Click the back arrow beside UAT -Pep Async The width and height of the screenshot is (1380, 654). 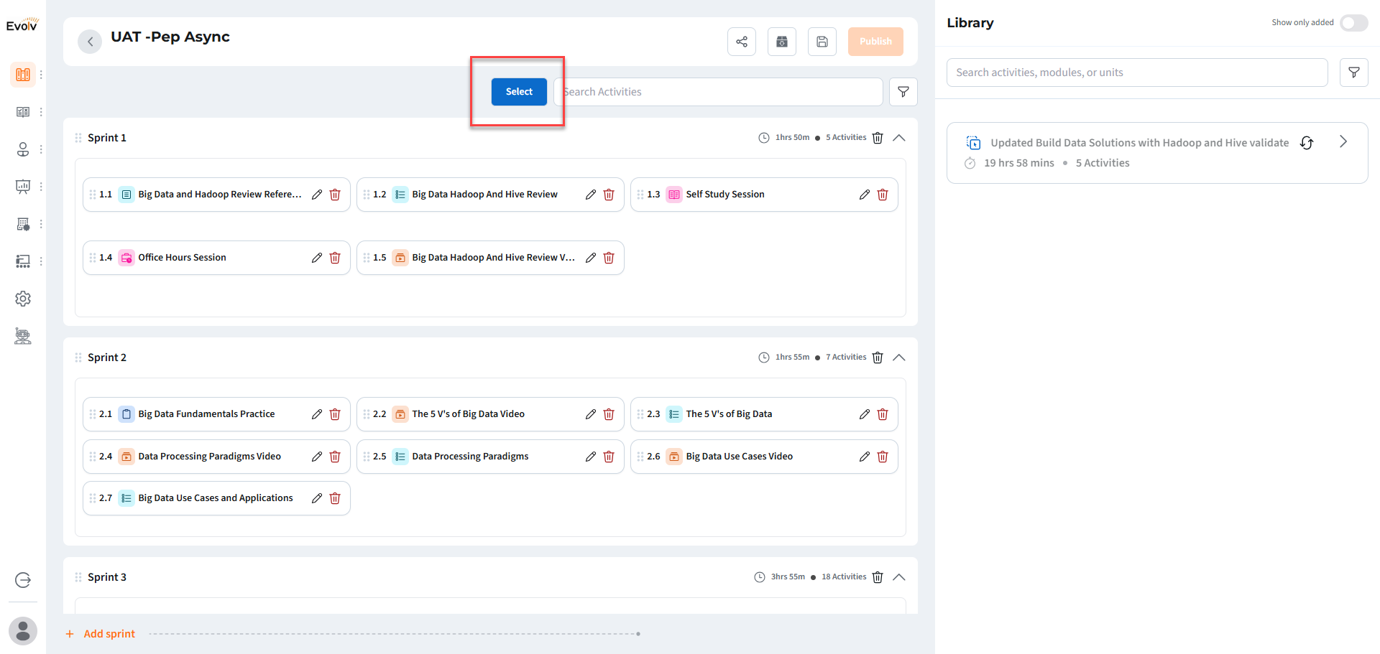pyautogui.click(x=90, y=42)
